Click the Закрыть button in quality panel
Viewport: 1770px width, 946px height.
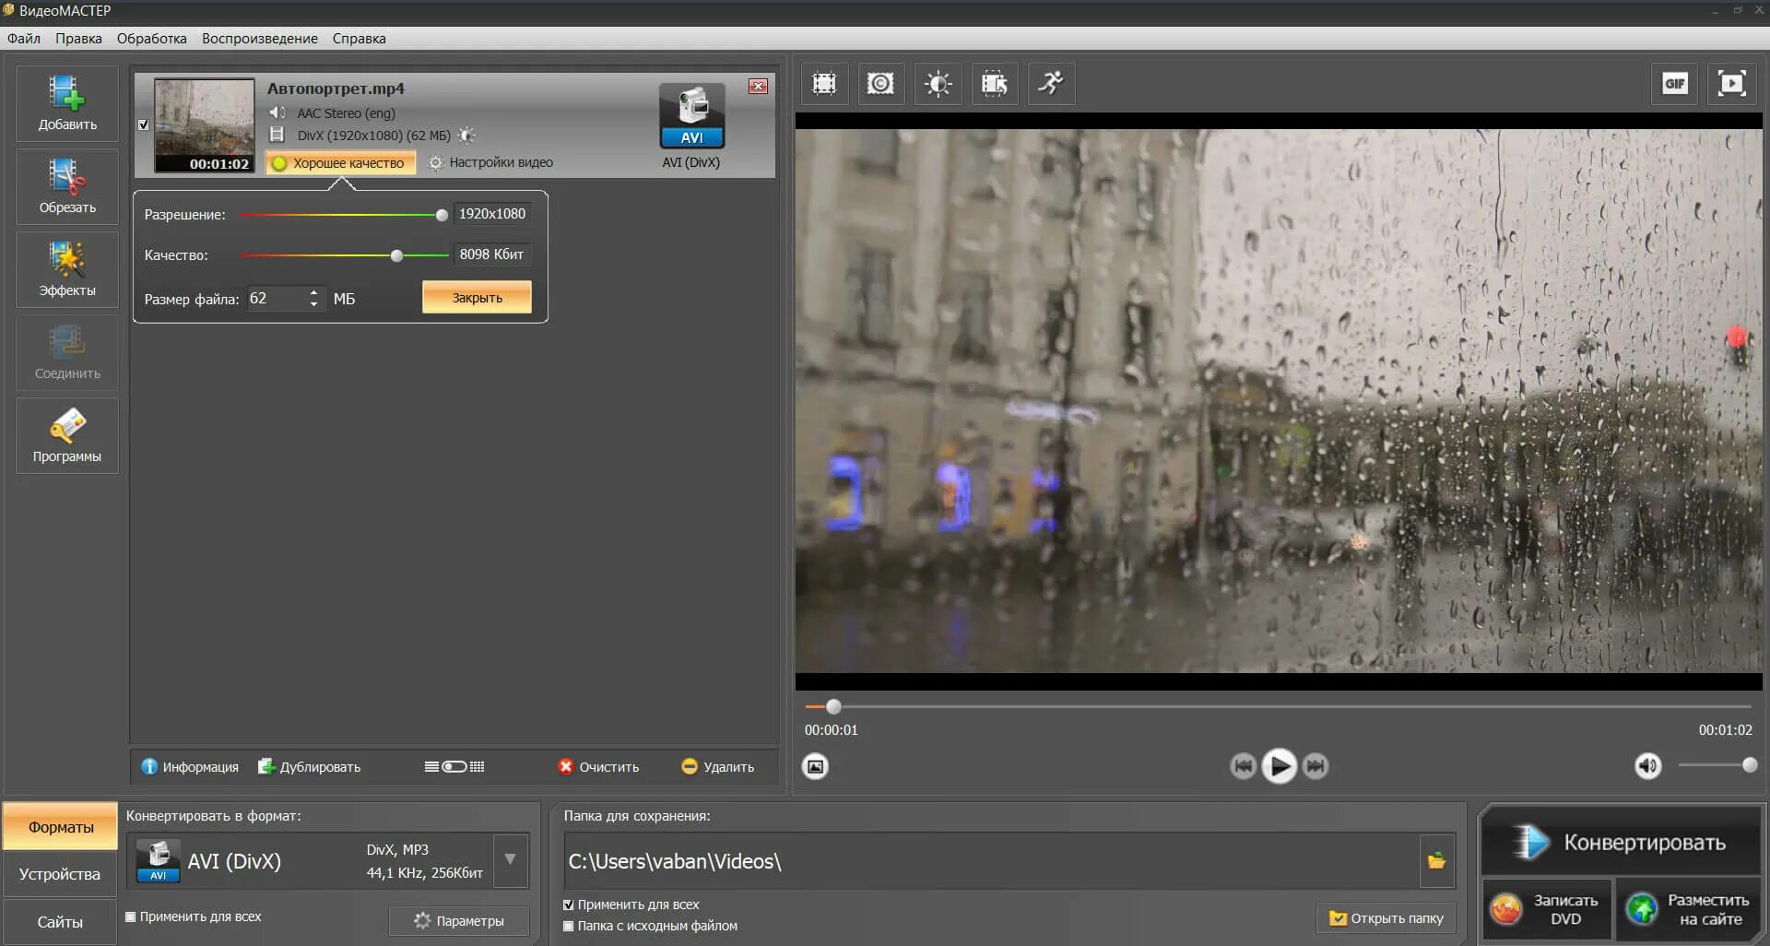coord(477,298)
